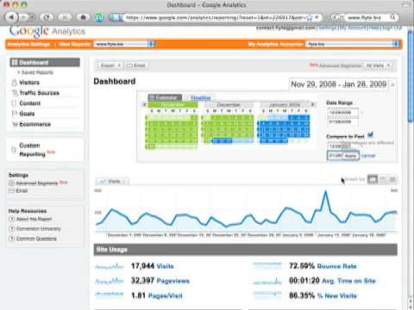Click the bookmark star in the address bar
414x310 pixels.
[x=310, y=17]
